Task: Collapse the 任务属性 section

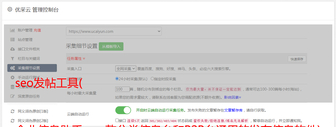Action: (x=76, y=59)
